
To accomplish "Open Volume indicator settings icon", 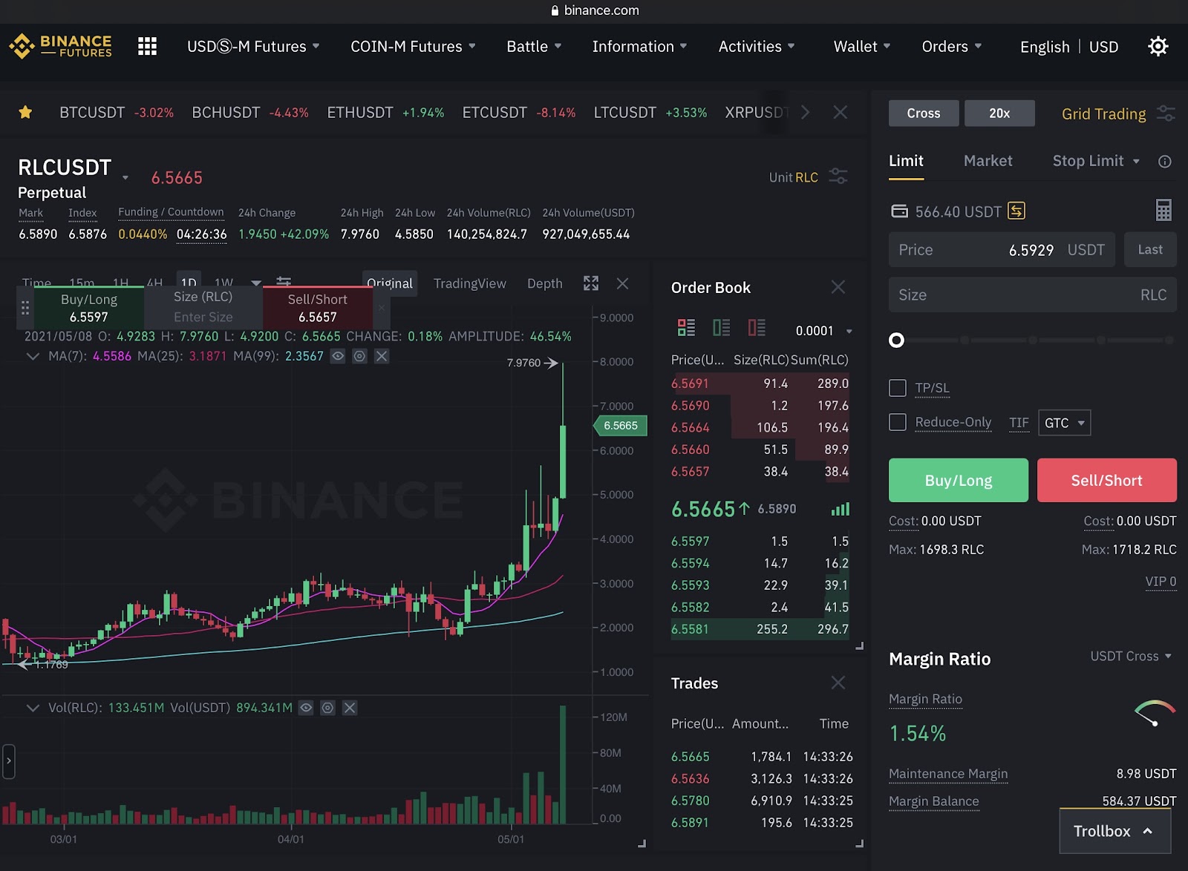I will click(327, 708).
